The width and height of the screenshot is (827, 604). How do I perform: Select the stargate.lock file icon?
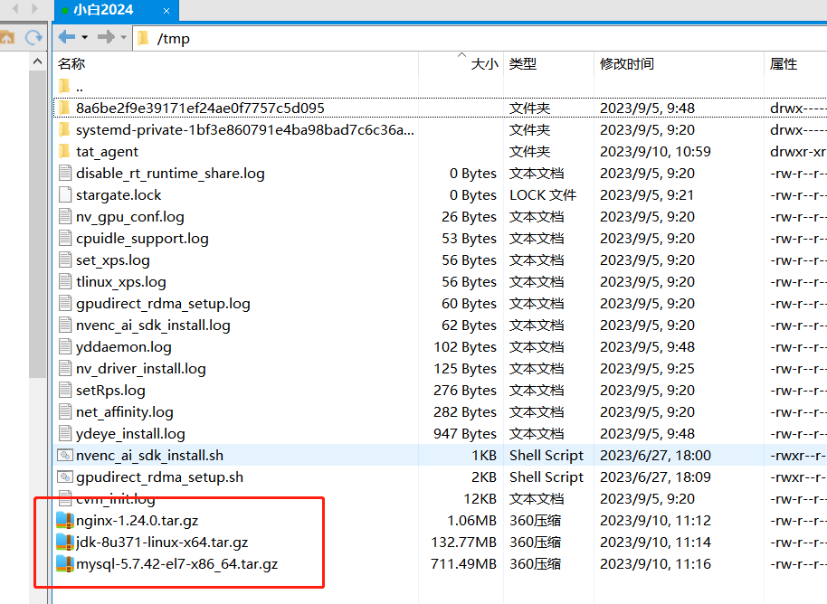(65, 194)
